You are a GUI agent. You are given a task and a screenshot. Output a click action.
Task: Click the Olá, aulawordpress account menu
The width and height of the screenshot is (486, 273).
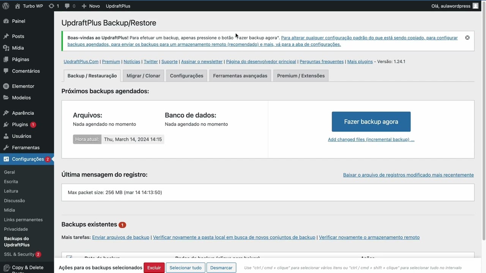point(455,6)
